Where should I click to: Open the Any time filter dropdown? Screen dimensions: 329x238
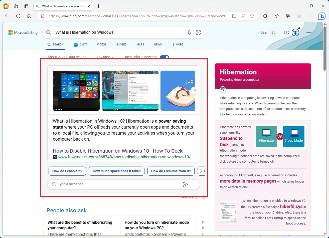point(105,57)
